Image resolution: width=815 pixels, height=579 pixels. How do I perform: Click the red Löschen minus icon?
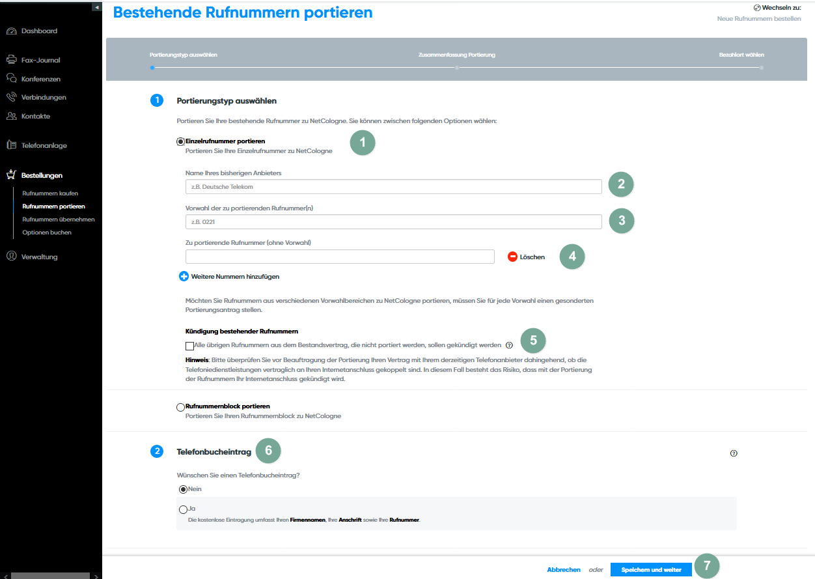pos(513,257)
